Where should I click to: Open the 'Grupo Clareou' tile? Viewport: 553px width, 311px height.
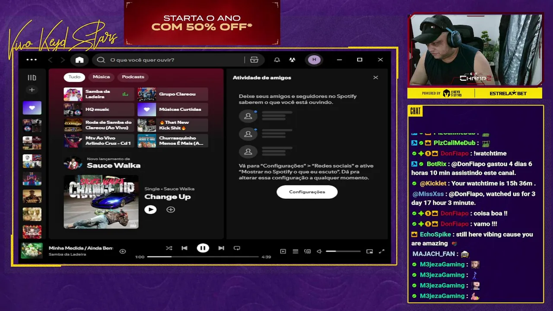(172, 94)
